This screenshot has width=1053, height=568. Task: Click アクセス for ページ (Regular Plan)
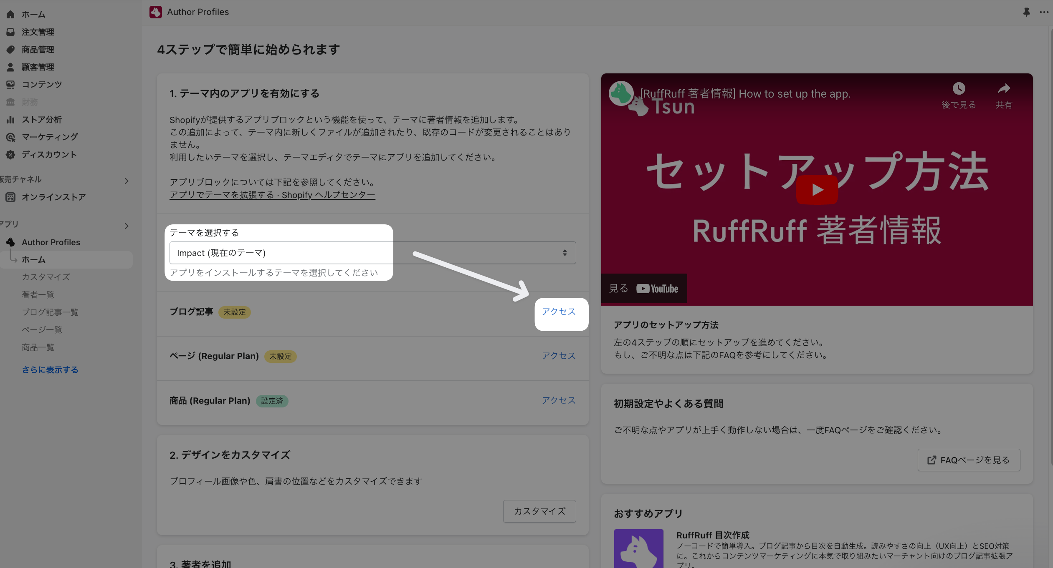(559, 356)
